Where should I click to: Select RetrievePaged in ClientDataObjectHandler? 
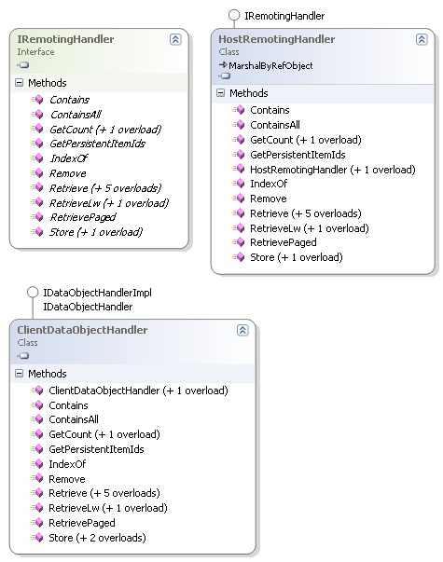point(82,523)
